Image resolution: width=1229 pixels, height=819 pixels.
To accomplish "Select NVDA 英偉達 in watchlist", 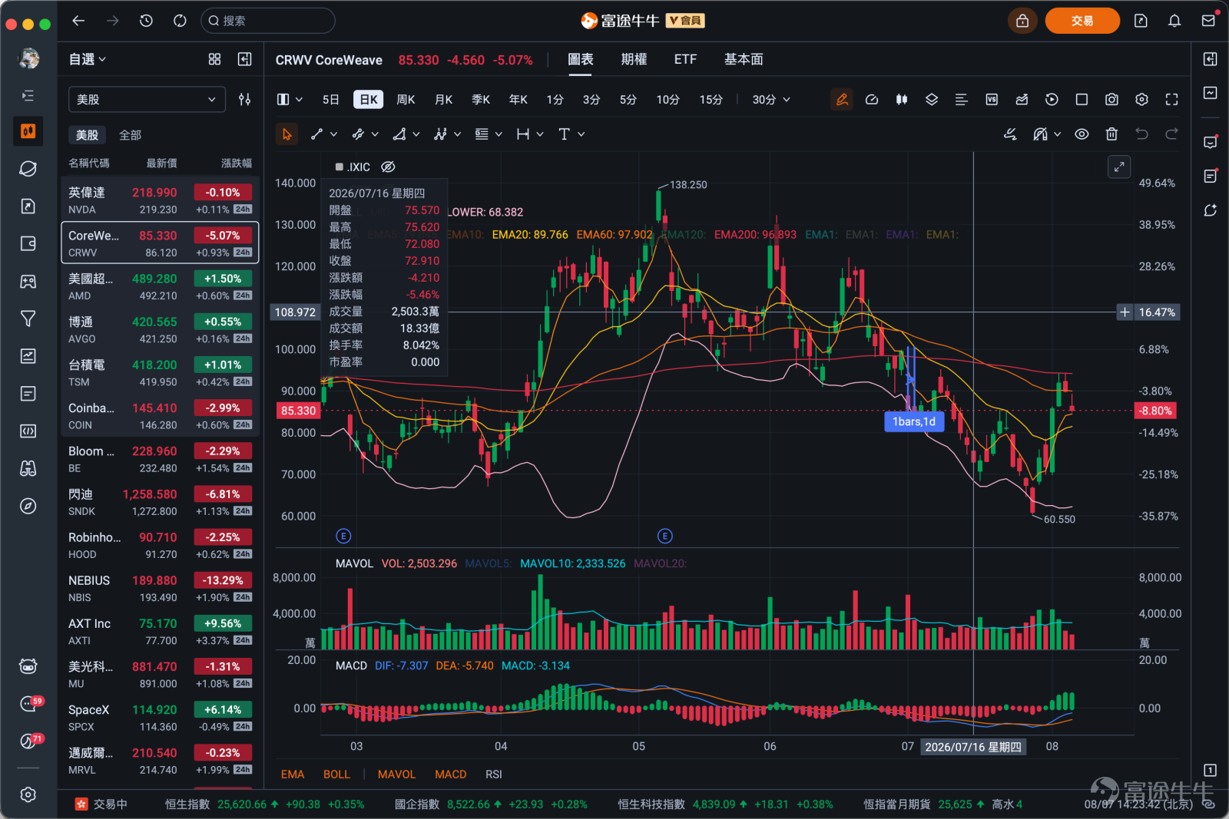I will [x=160, y=200].
